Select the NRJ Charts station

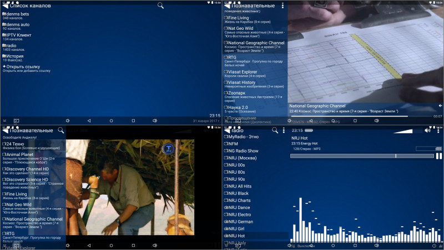[256, 200]
